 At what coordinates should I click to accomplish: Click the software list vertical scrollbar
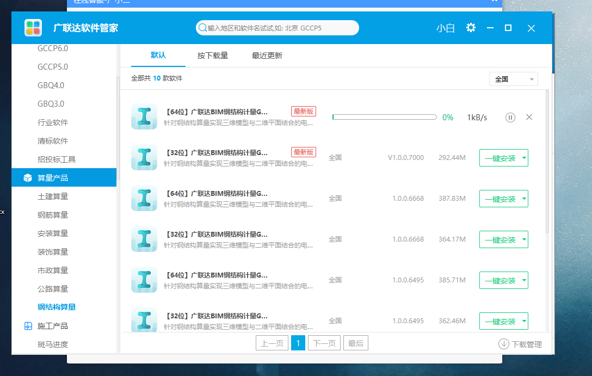click(547, 161)
